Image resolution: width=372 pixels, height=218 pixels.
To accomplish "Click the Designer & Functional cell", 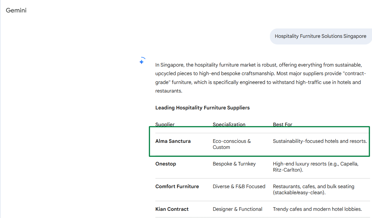I will 237,209.
